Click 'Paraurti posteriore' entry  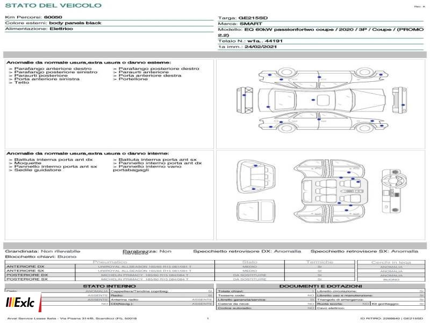coord(41,75)
